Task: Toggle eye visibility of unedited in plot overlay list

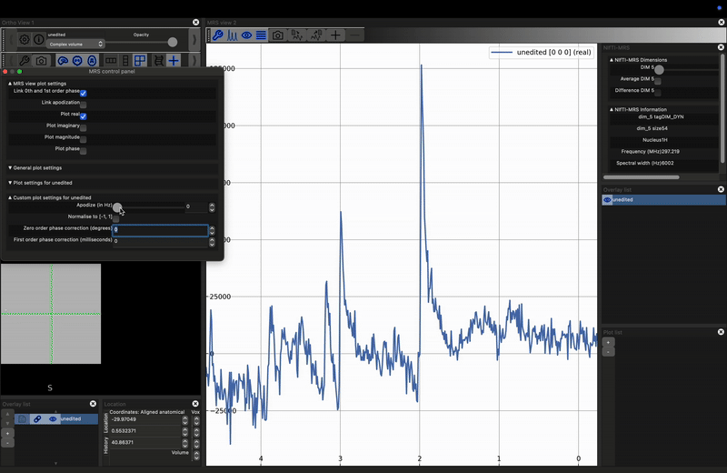Action: tap(607, 199)
